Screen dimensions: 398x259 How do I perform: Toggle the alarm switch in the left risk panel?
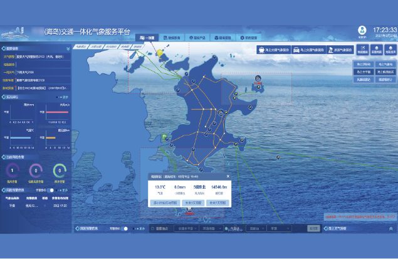pos(51,190)
